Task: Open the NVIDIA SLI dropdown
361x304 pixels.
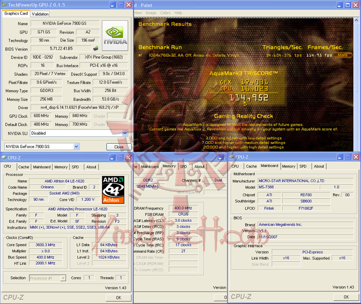Action: (x=125, y=133)
